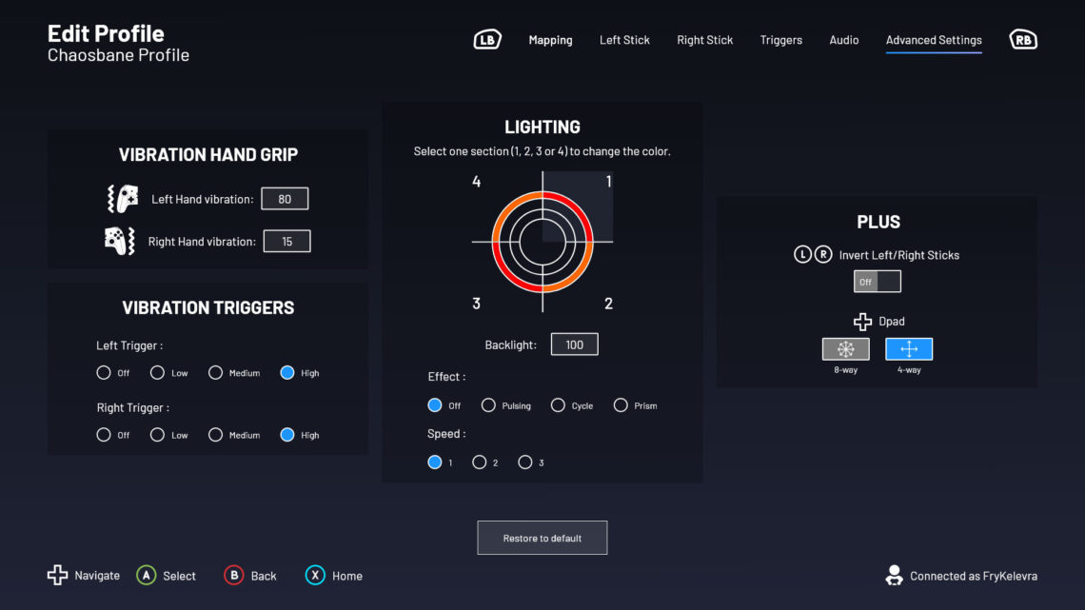Switch to the Left Stick tab
The image size is (1085, 610).
[624, 40]
